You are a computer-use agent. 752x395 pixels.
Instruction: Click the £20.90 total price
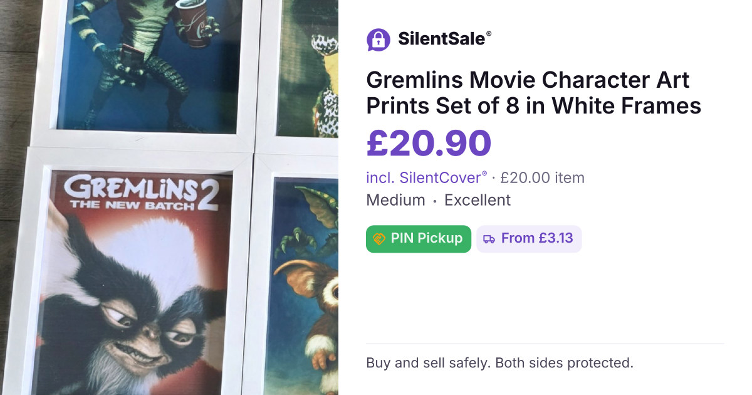pyautogui.click(x=429, y=143)
